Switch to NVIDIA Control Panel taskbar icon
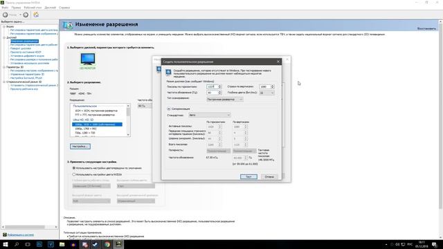Screen dimensions: 443x249 tap(118, 244)
